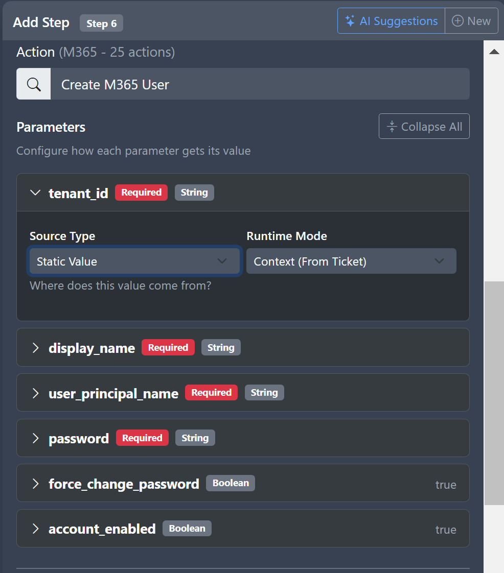Click the Boolean badge on account_enabled
Image resolution: width=504 pixels, height=573 pixels.
click(187, 529)
